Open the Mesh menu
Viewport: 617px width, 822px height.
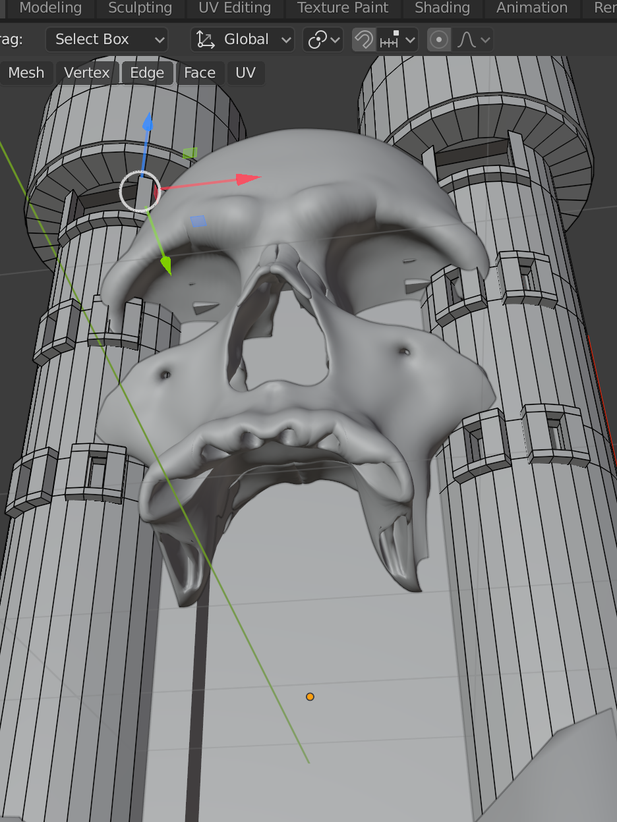point(26,72)
